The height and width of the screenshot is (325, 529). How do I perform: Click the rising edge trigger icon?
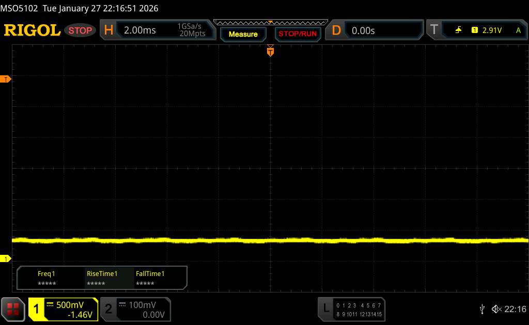(458, 30)
